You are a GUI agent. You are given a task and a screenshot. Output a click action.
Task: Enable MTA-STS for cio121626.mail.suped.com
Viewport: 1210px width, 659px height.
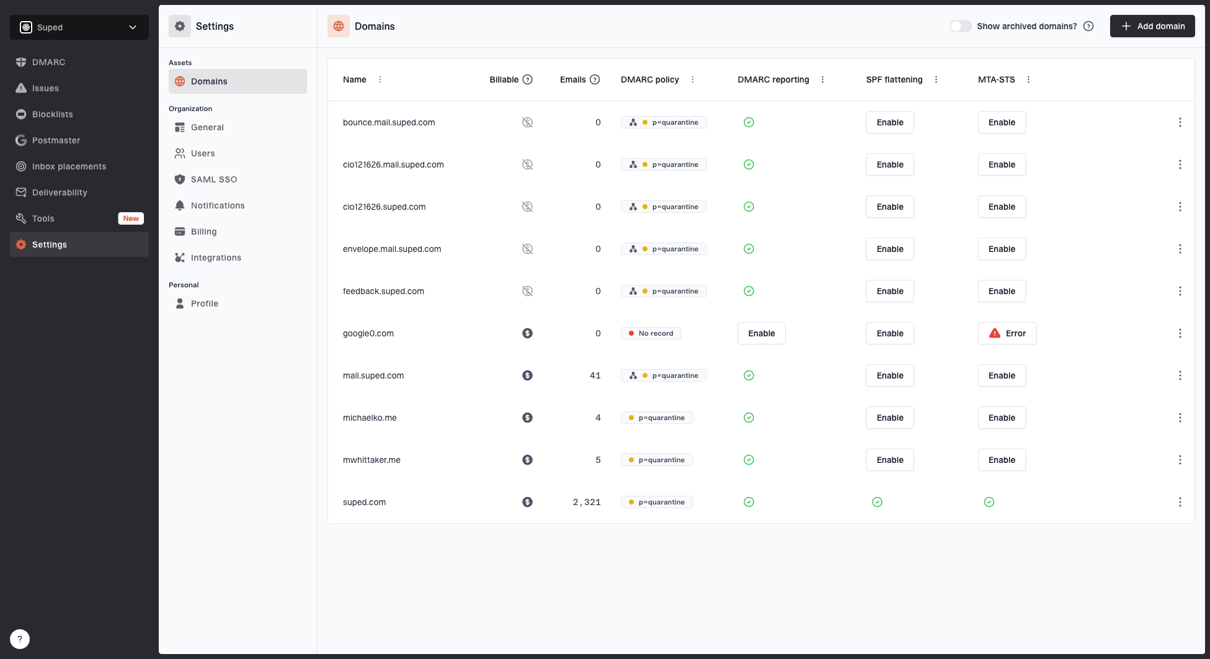[x=1002, y=164]
